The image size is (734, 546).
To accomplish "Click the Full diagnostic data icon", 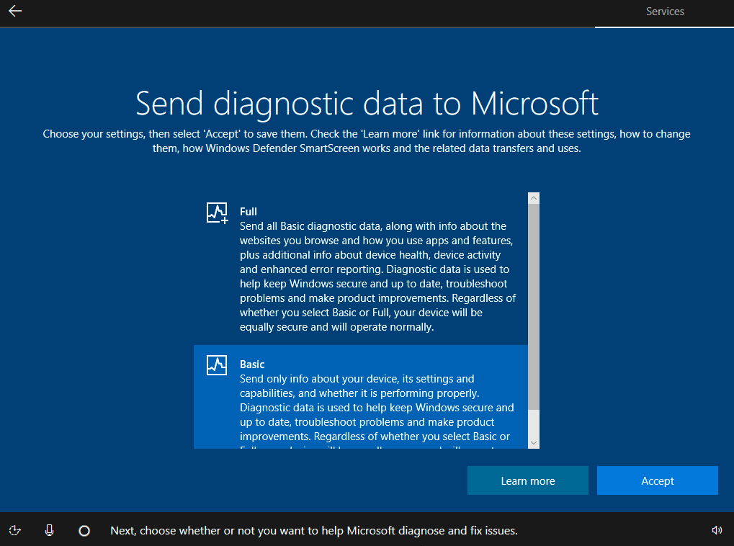I will (218, 213).
